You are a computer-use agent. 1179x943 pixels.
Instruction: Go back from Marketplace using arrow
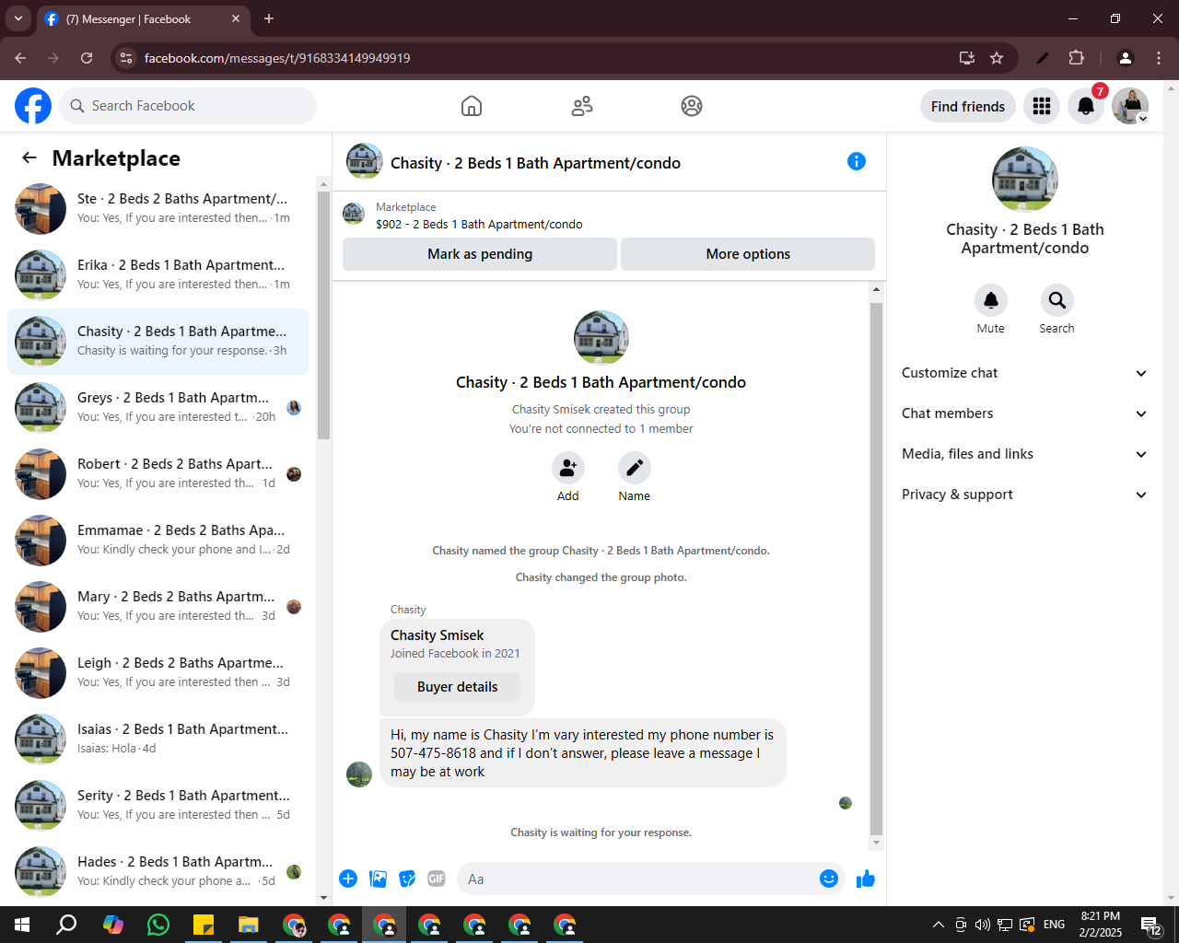pos(29,157)
